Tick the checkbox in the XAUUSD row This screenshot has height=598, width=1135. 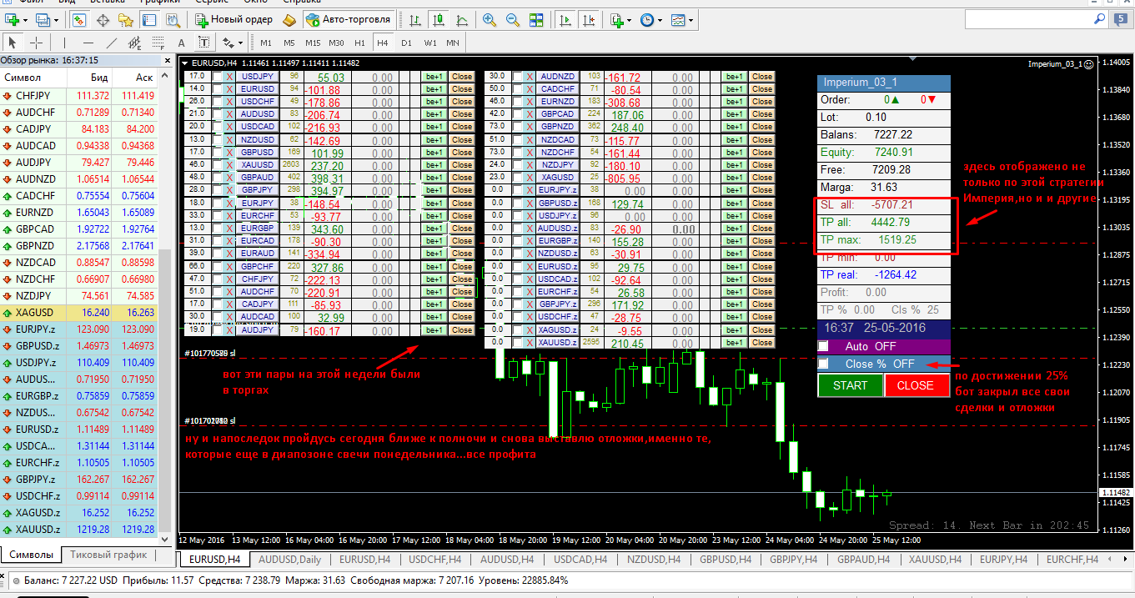click(218, 165)
